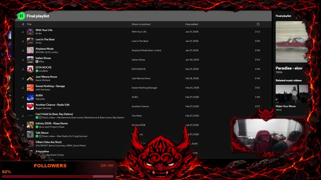Select track title Villain (Take the Shot)
Viewport: 321px width, 180px height.
click(x=49, y=142)
